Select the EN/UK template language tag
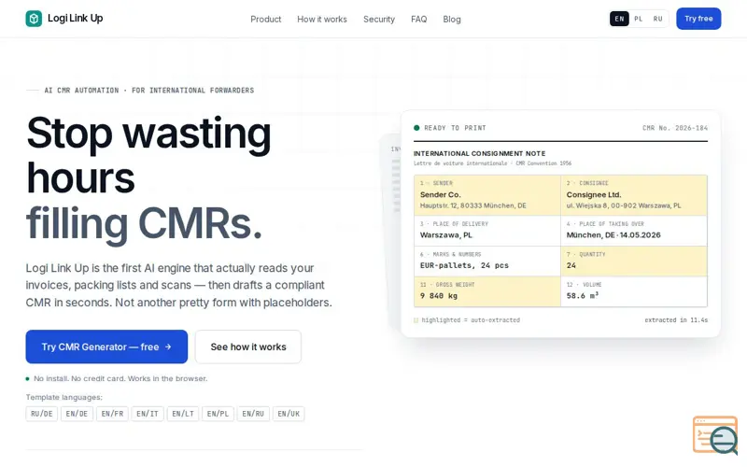 point(289,414)
